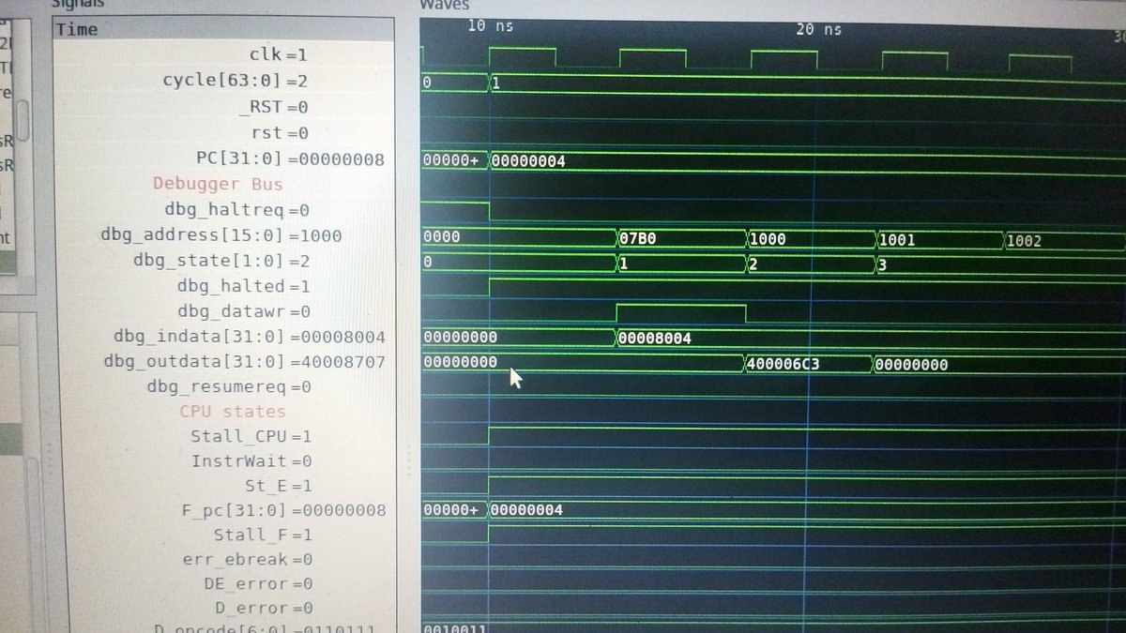Select the dbg_indata[31:0] signal row
Viewport: 1126px width, 633px height.
251,336
